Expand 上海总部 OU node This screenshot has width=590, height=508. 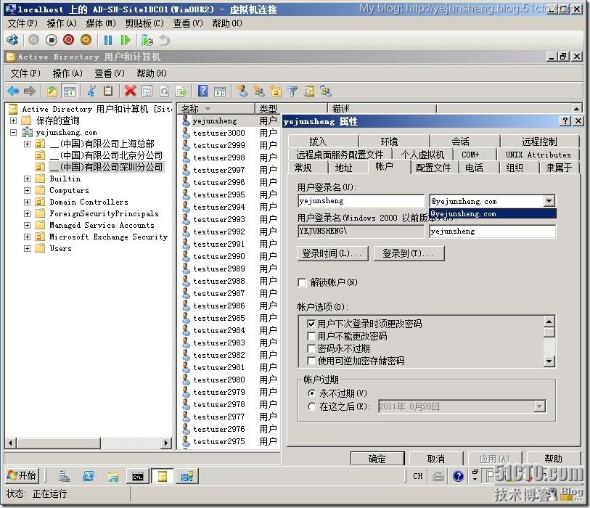(x=27, y=144)
